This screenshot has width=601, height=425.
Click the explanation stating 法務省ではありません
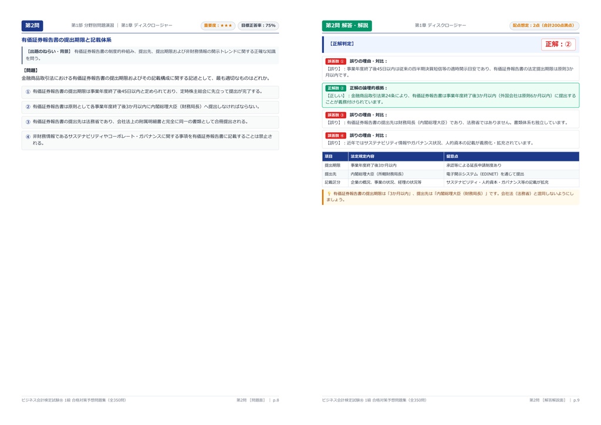pos(447,123)
